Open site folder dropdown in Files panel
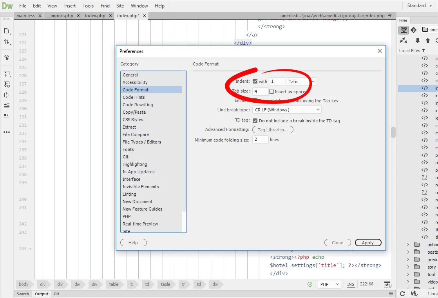Viewport: 438px width, 298px height. tap(430, 30)
